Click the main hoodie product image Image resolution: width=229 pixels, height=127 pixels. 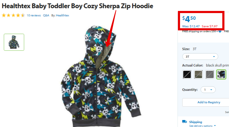click(x=101, y=76)
